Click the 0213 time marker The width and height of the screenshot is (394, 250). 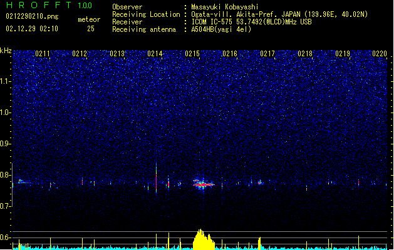[x=117, y=54]
